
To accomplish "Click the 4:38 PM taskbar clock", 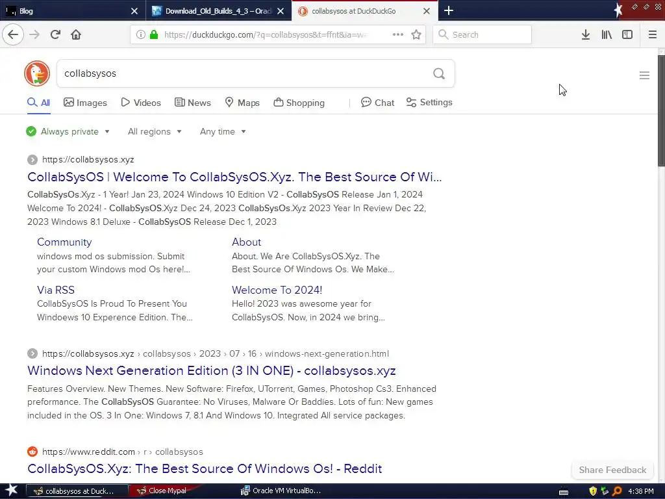I will [x=640, y=491].
